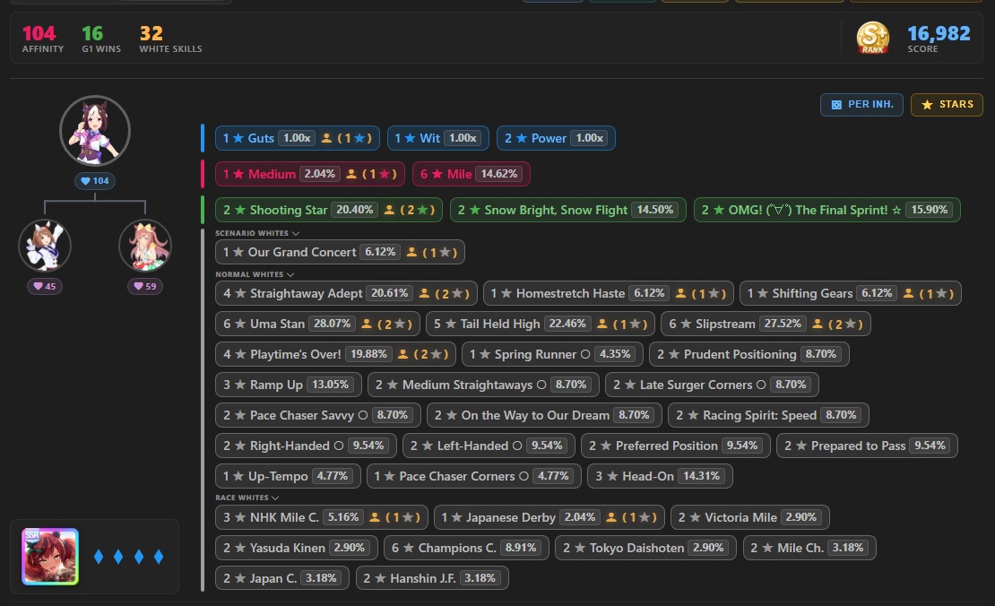Viewport: 995px width, 606px height.
Task: Click the Ramp Up 13.05% chip
Action: pos(288,385)
